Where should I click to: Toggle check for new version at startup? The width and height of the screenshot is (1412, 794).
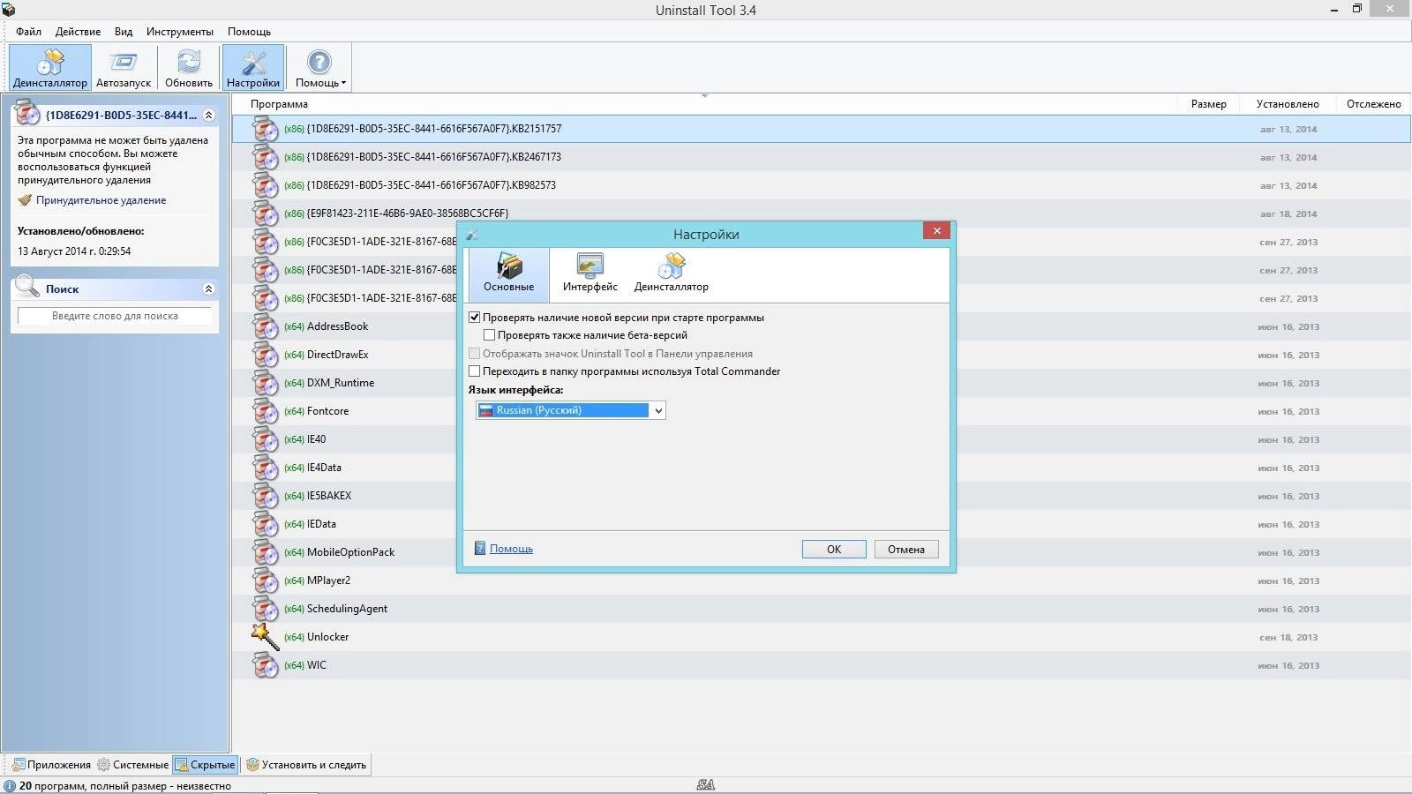click(475, 318)
